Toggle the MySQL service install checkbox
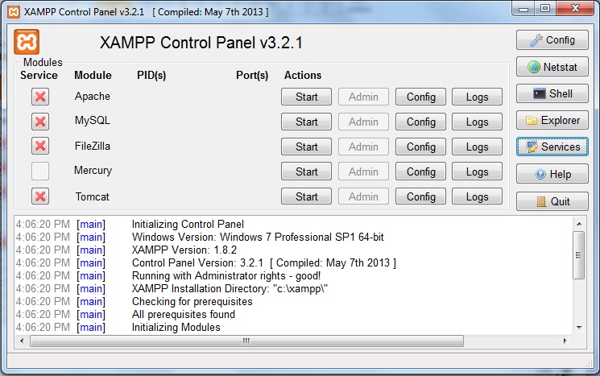 40,122
